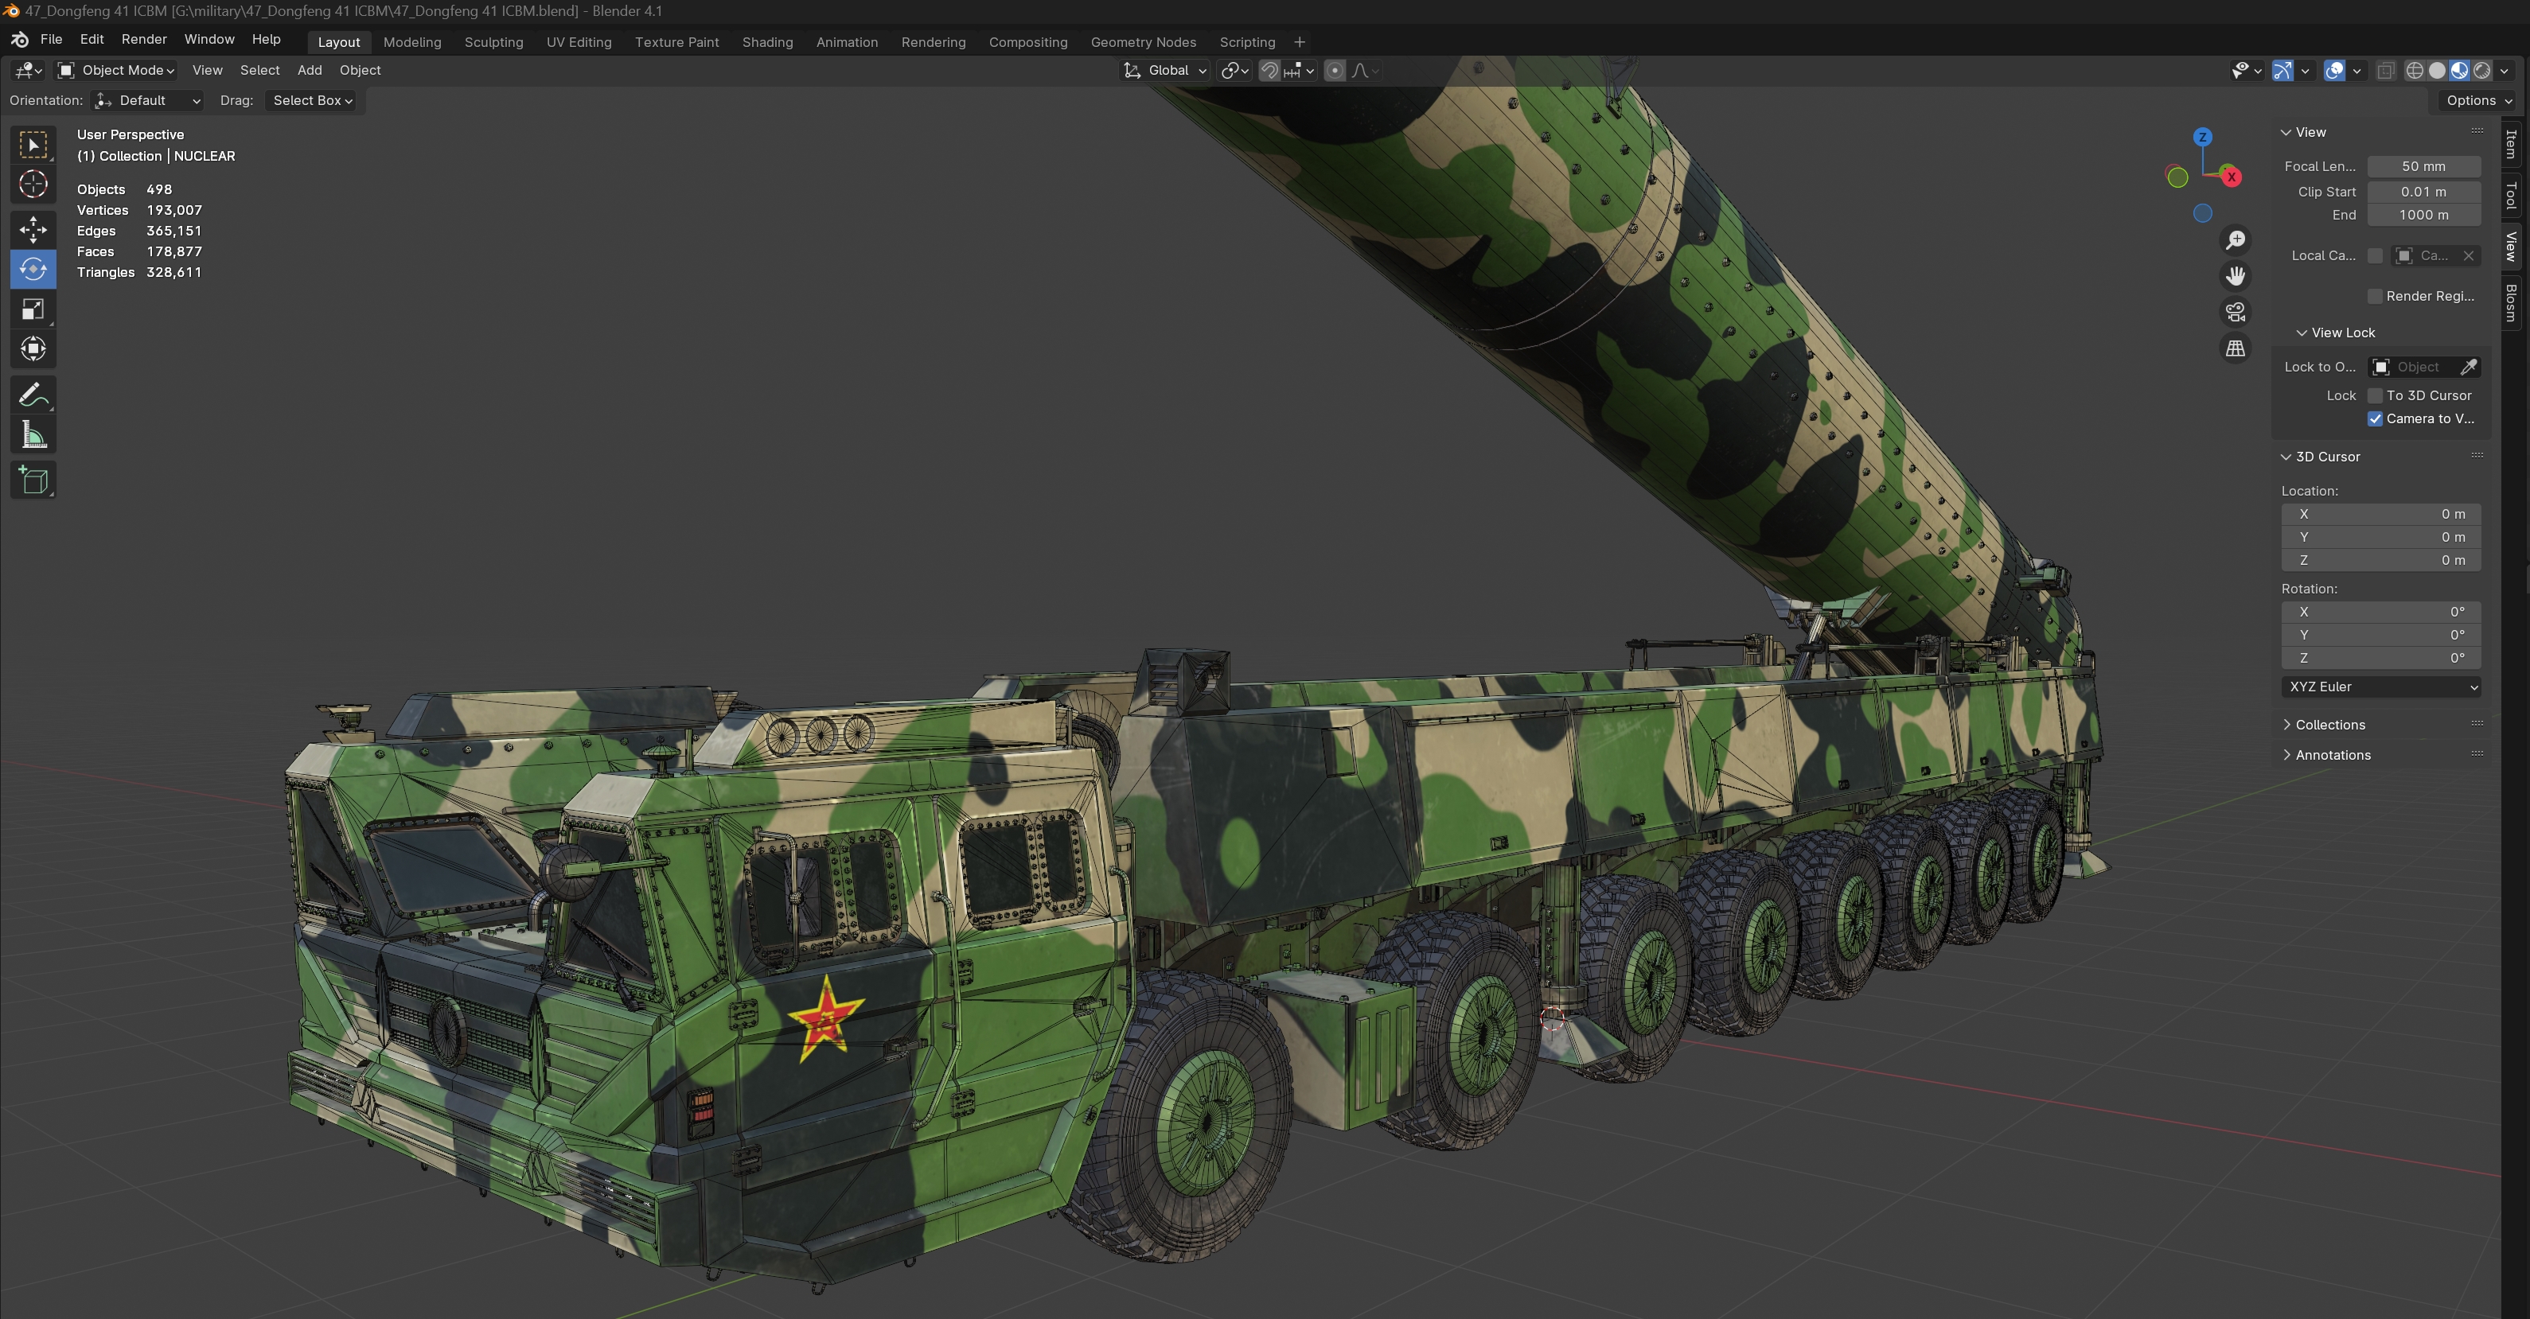Switch to orthographic view grid icon
Image resolution: width=2530 pixels, height=1319 pixels.
click(2236, 348)
